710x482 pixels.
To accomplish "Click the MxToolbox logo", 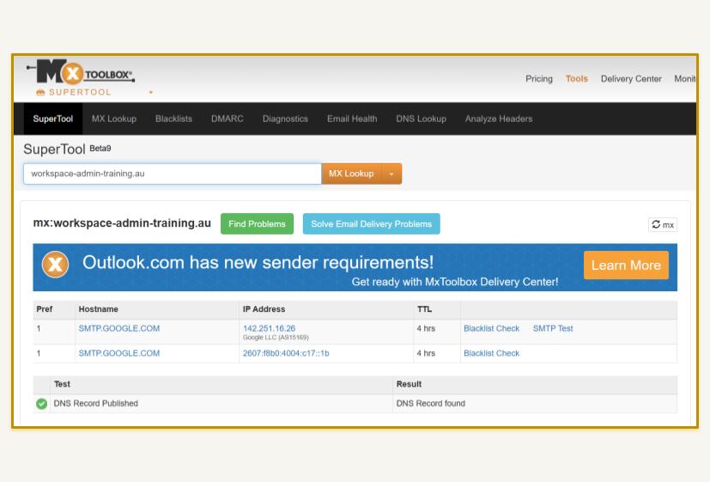I will click(x=81, y=72).
